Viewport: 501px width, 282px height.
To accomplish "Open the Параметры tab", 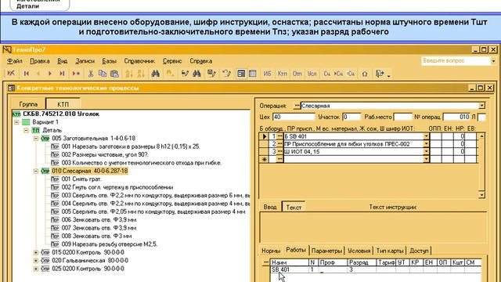I will pos(326,251).
